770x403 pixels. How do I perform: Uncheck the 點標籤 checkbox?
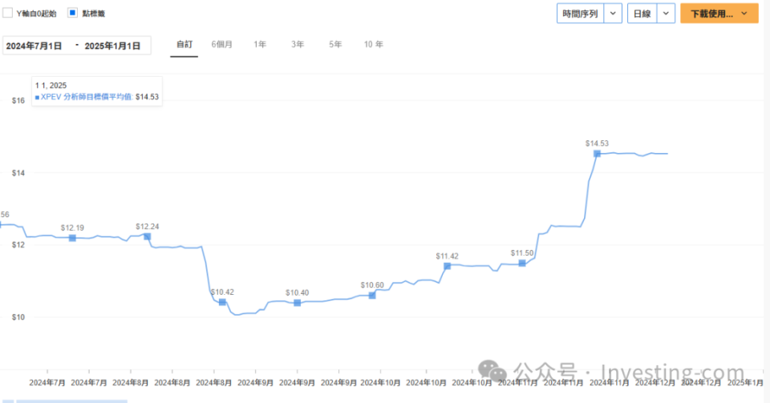[x=73, y=13]
